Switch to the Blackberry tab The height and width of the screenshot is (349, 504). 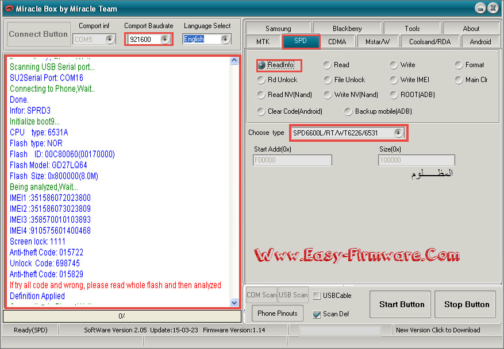(x=347, y=28)
